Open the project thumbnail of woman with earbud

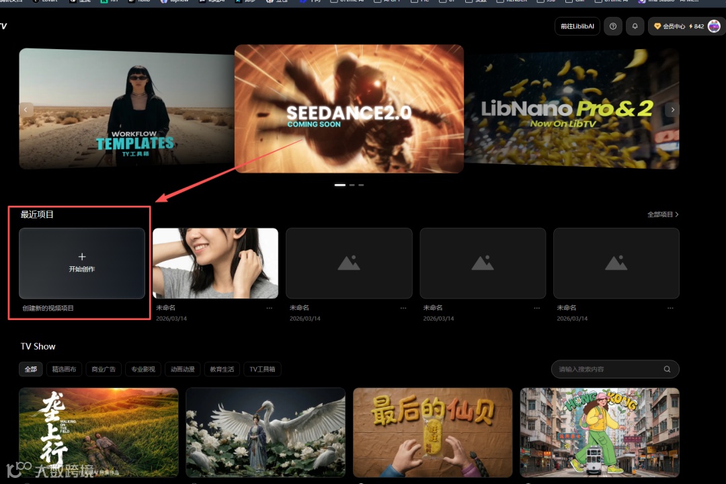pyautogui.click(x=215, y=263)
